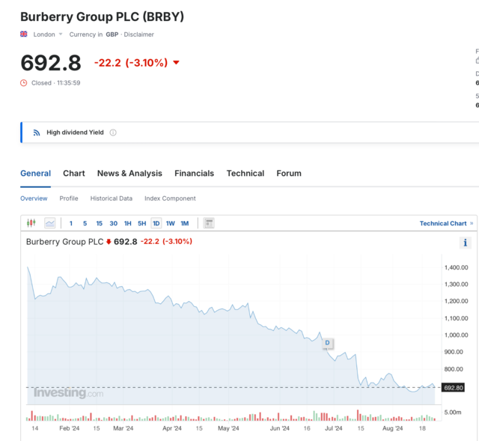Click the clock icon next to Closed
The width and height of the screenshot is (479, 441).
23,83
